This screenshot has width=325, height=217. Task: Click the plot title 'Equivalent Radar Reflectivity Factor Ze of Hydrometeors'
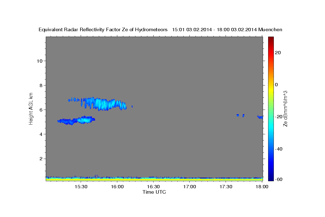coord(103,30)
